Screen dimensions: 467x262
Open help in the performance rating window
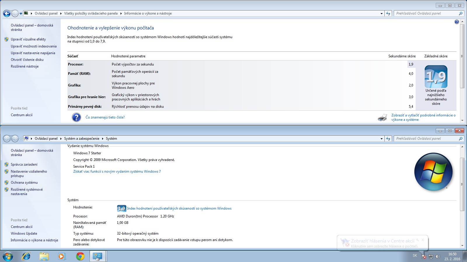click(457, 22)
